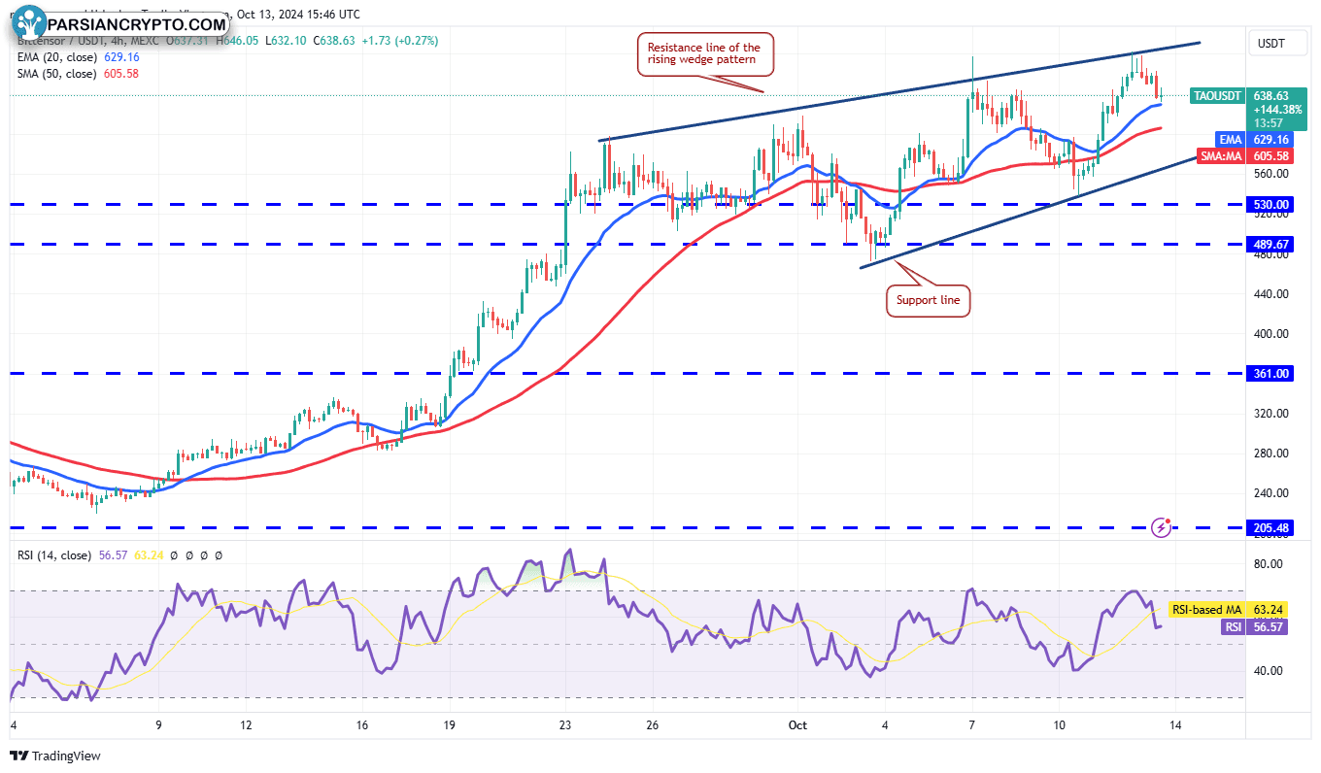The width and height of the screenshot is (1321, 773).
Task: Click the 560.00 price axis label
Action: [x=1271, y=174]
